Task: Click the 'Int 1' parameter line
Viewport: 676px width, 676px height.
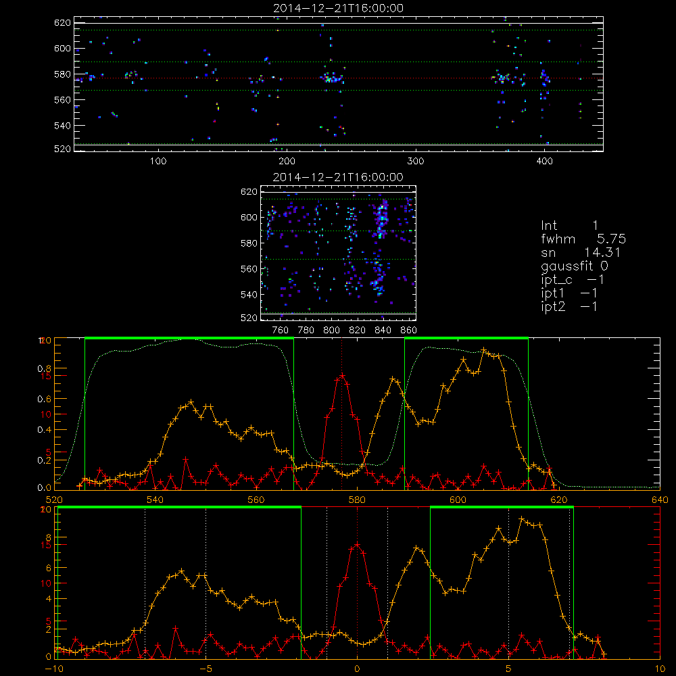Action: 569,226
